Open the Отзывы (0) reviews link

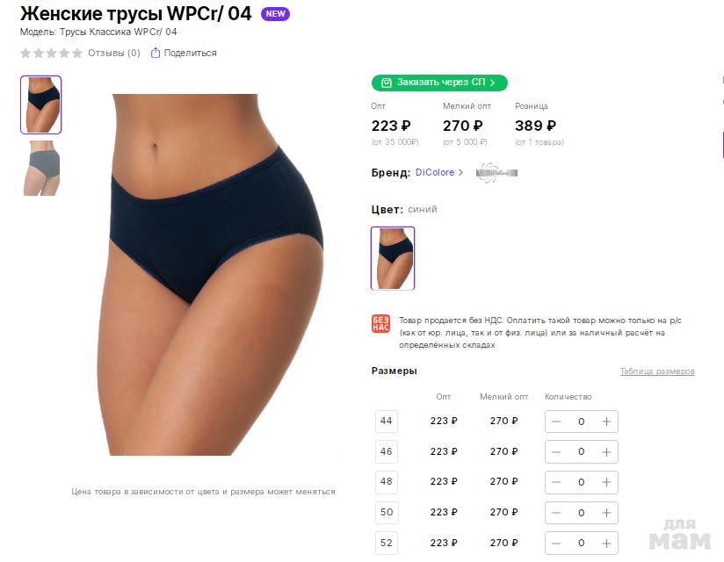pos(114,53)
